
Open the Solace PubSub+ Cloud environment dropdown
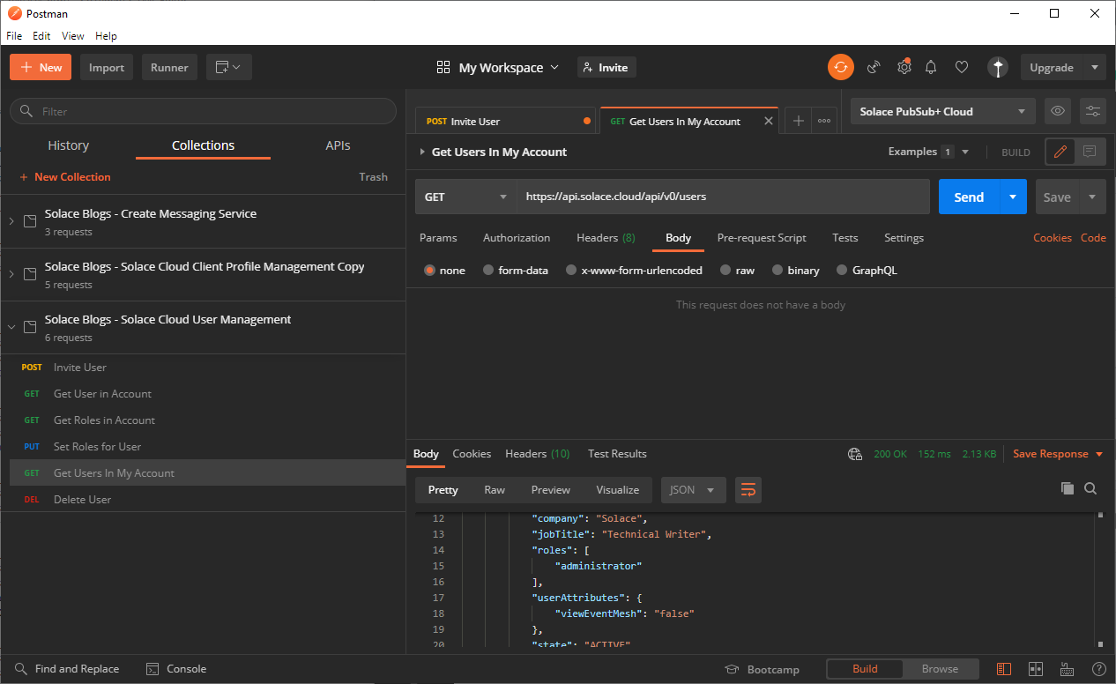click(x=942, y=111)
